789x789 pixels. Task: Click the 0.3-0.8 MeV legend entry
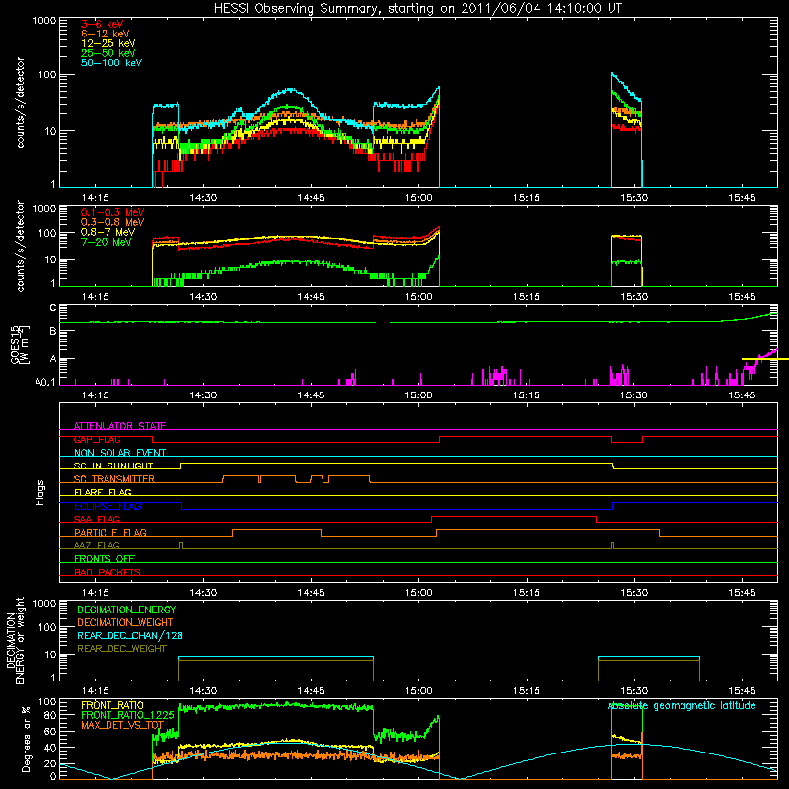tap(112, 222)
